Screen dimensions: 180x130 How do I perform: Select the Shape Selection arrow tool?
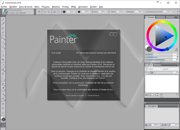(3, 79)
